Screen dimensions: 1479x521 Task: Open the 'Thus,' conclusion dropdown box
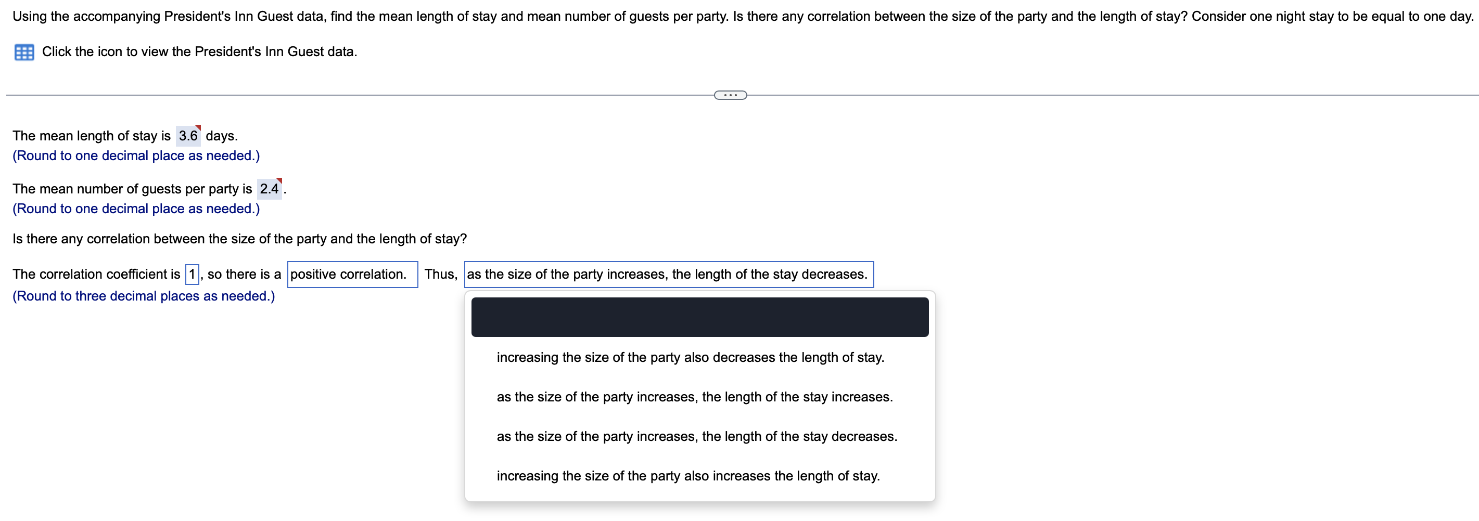pos(669,274)
